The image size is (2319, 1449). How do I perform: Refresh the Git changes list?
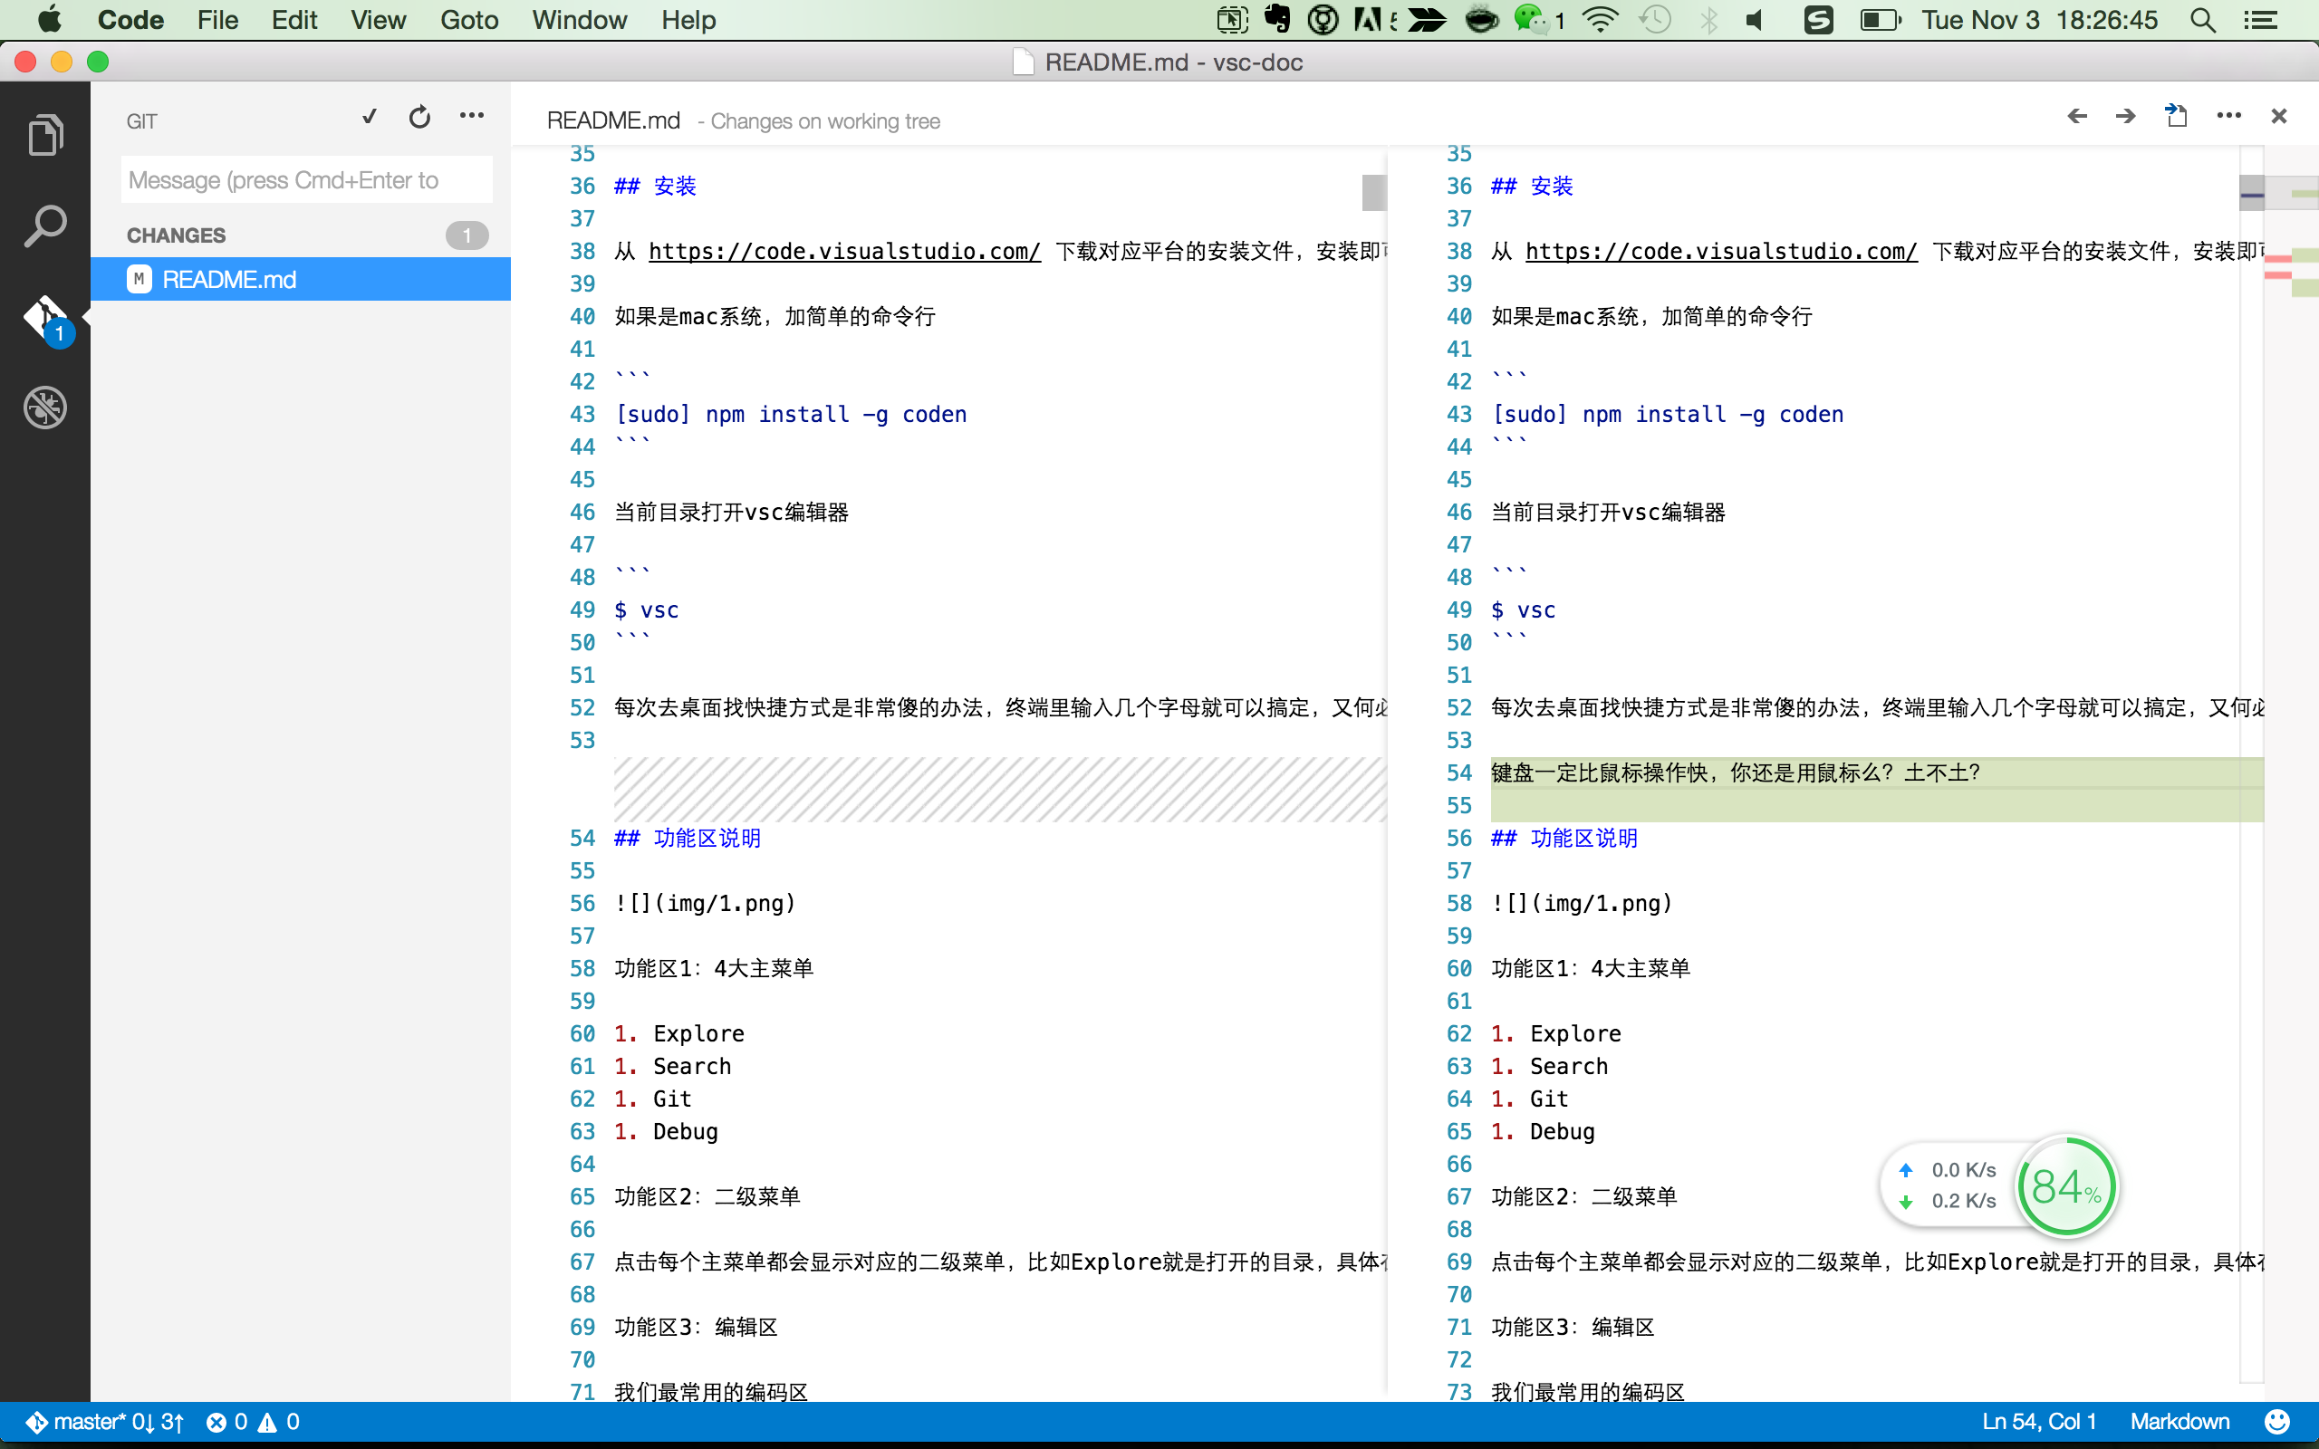click(419, 117)
